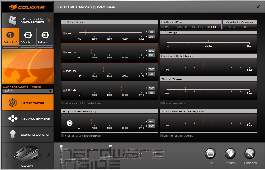Image resolution: width=265 pixels, height=170 pixels.
Task: Click Sniper DPI Y value field
Action: 151,126
